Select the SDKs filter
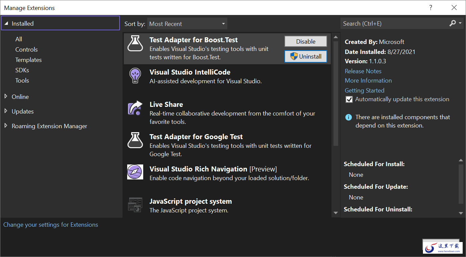The height and width of the screenshot is (257, 466). click(x=22, y=70)
